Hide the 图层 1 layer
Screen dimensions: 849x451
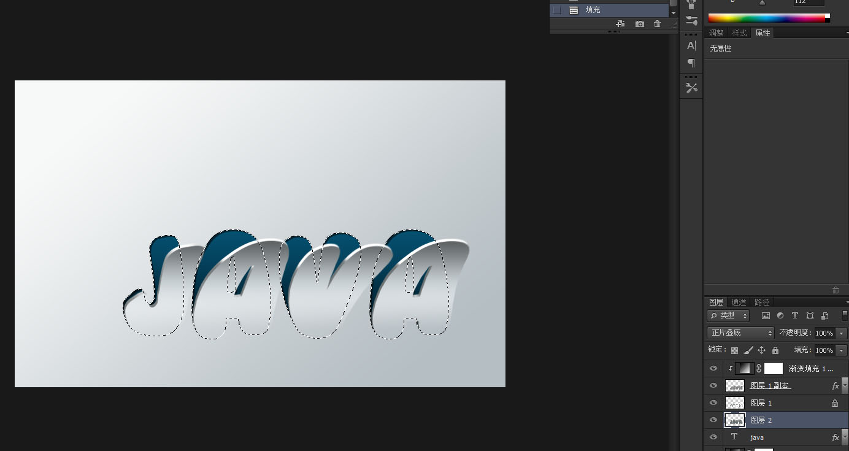pyautogui.click(x=713, y=403)
